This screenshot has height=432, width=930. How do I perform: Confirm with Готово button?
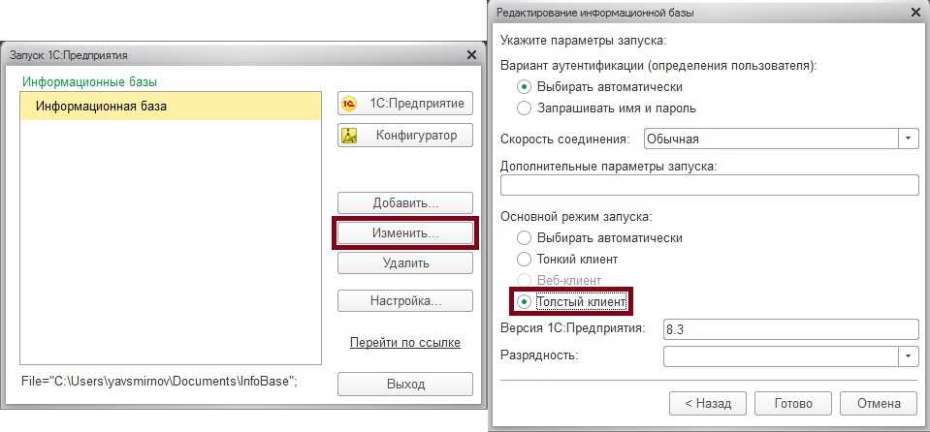[793, 404]
